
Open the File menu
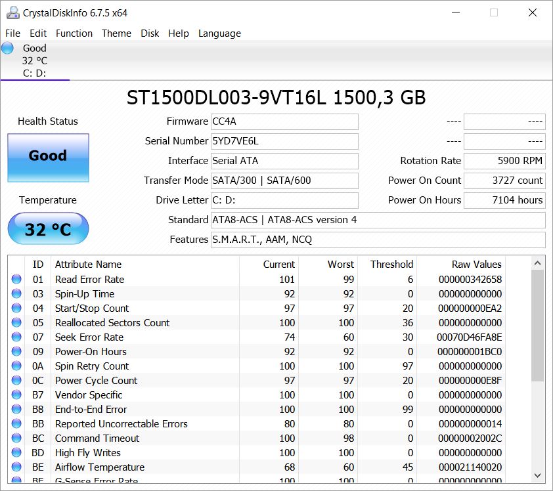click(x=12, y=33)
